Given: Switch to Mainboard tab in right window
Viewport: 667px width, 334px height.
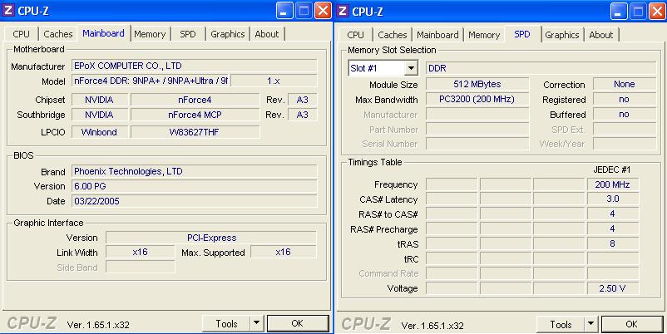Looking at the screenshot, I should click(437, 35).
